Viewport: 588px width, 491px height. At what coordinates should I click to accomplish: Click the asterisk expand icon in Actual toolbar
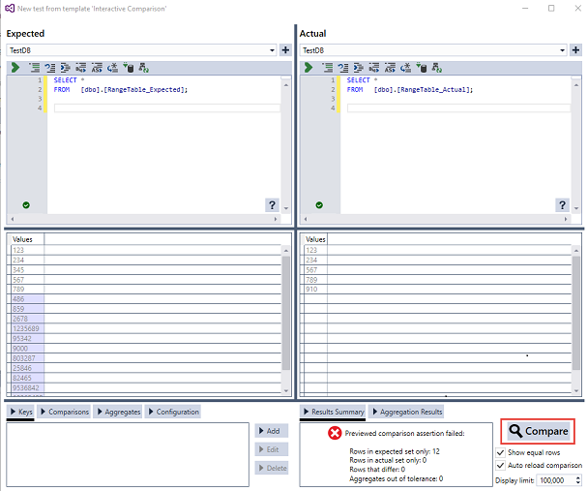tap(405, 68)
